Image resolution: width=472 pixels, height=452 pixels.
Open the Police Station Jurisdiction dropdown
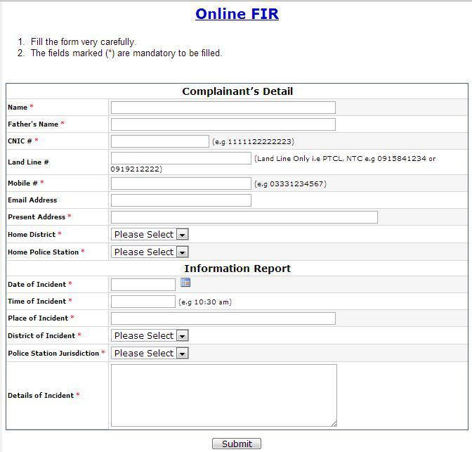150,353
